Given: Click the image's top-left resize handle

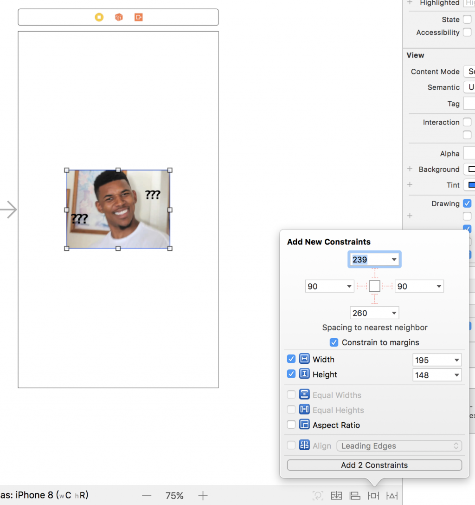Looking at the screenshot, I should pyautogui.click(x=67, y=170).
